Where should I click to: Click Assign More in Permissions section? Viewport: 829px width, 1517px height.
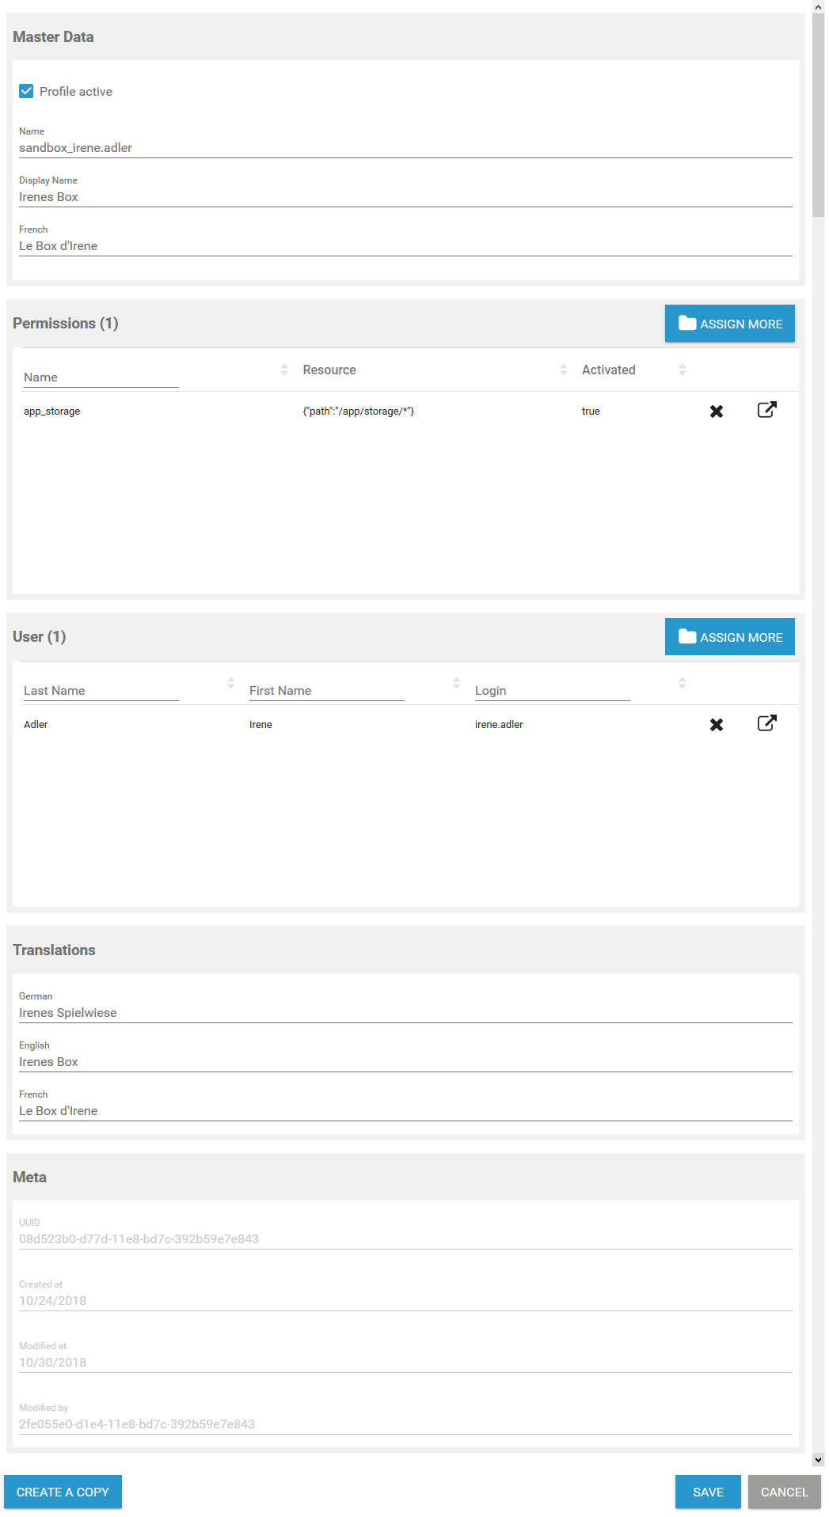729,324
